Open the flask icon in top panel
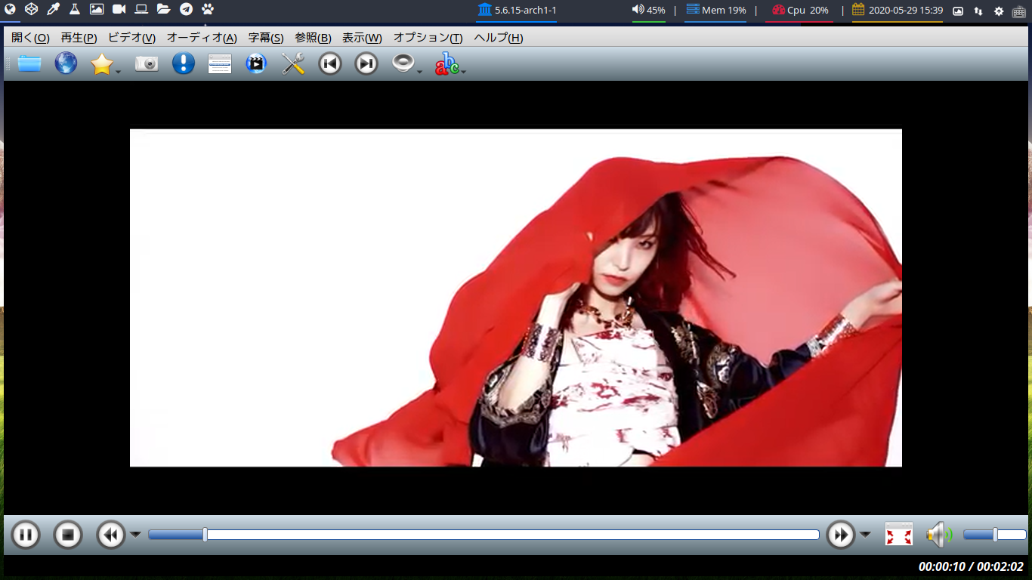The height and width of the screenshot is (580, 1032). tap(75, 10)
